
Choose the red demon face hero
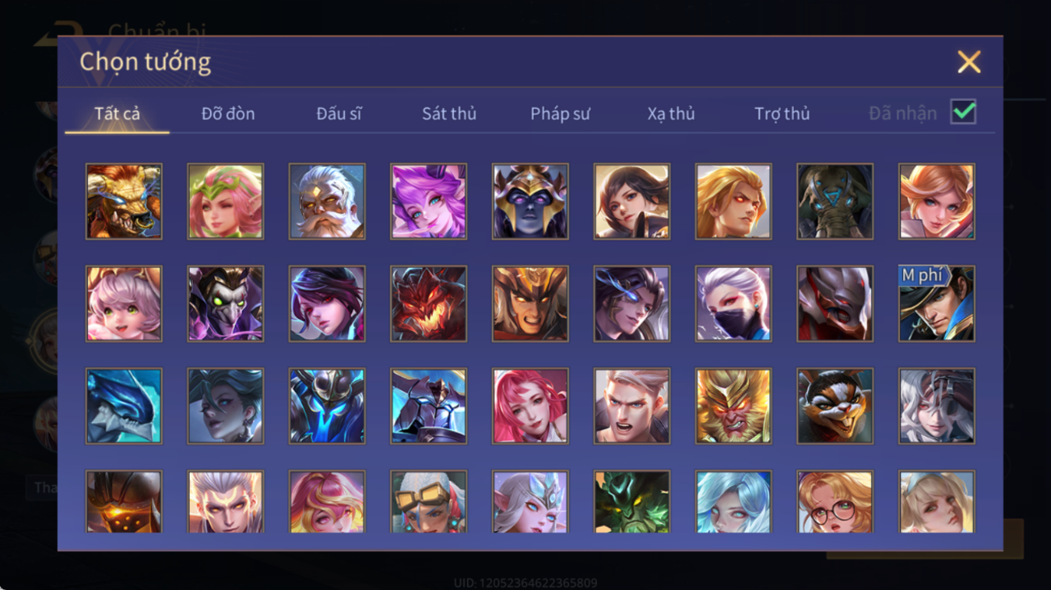[x=428, y=303]
